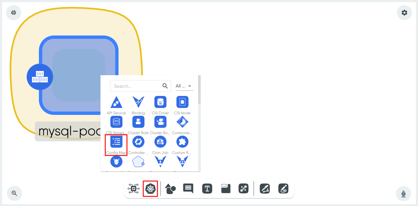Open the settings gear in the corner

coord(404,13)
